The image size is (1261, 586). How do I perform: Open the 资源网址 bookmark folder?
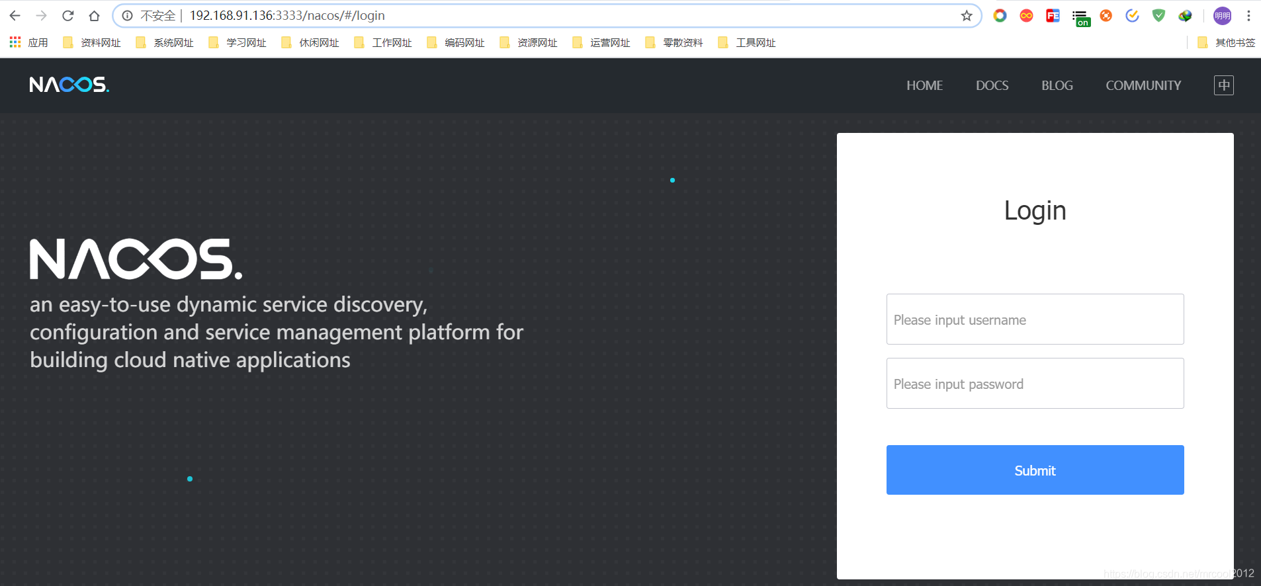point(528,42)
